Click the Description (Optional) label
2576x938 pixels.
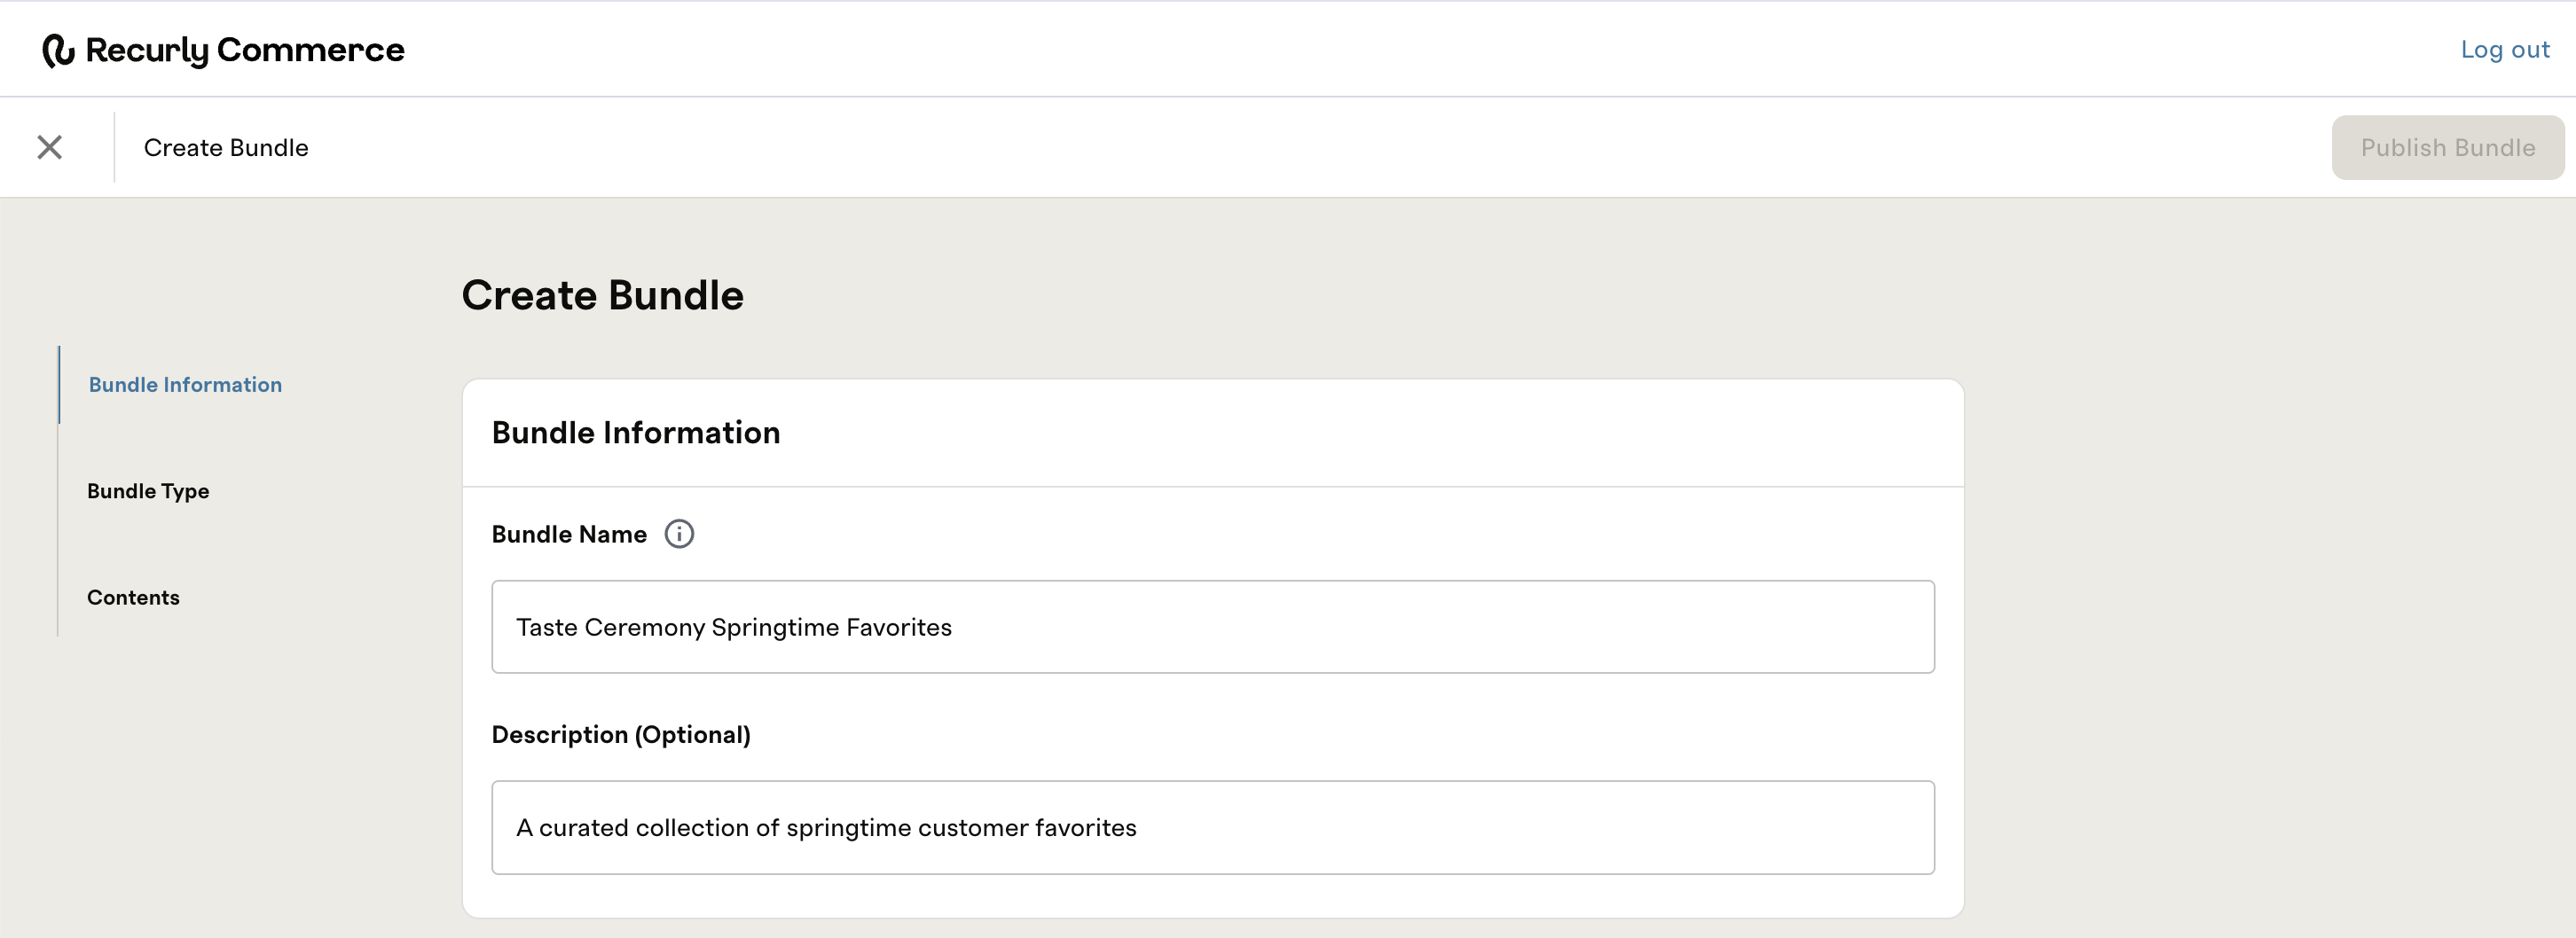point(621,735)
